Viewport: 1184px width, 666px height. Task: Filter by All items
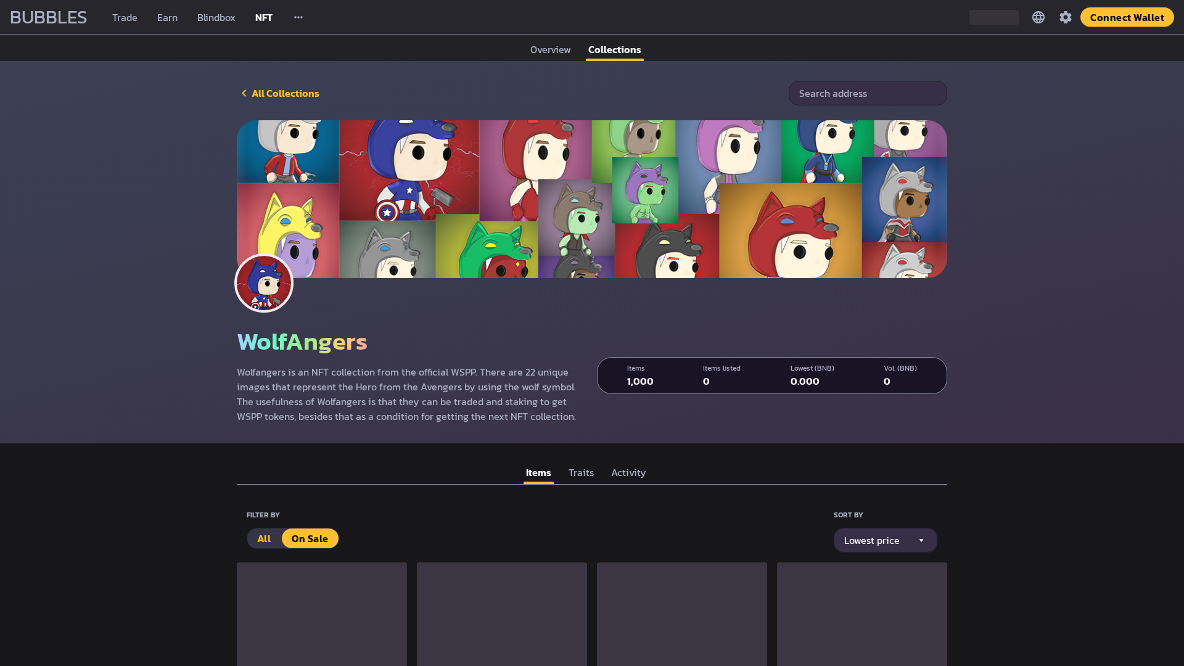click(x=264, y=538)
